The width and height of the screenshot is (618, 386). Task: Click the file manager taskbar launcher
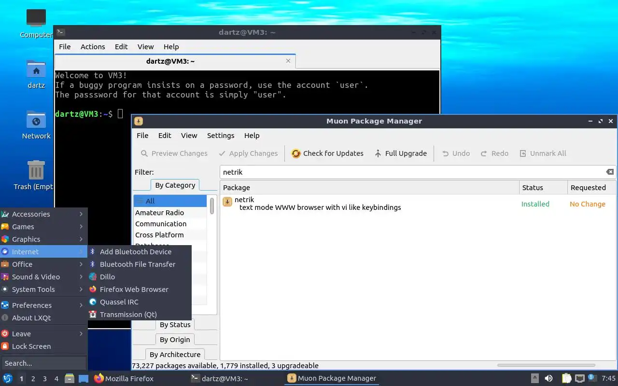[70, 378]
